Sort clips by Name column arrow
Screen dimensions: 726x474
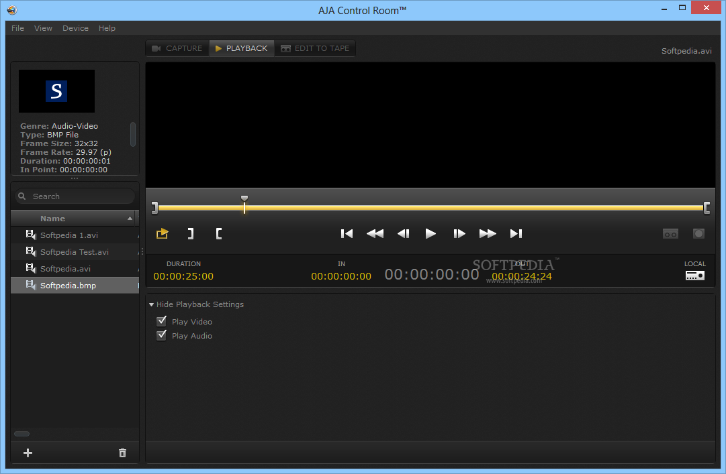pyautogui.click(x=130, y=219)
